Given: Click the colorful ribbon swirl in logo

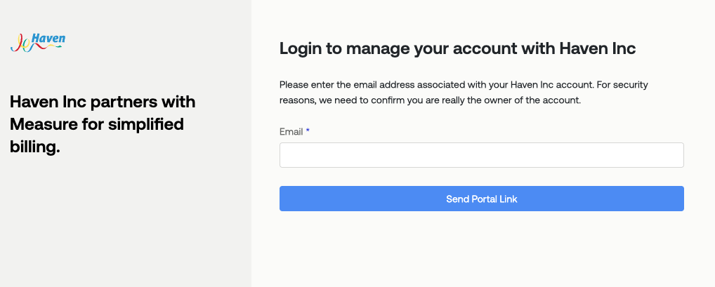Looking at the screenshot, I should 22,45.
